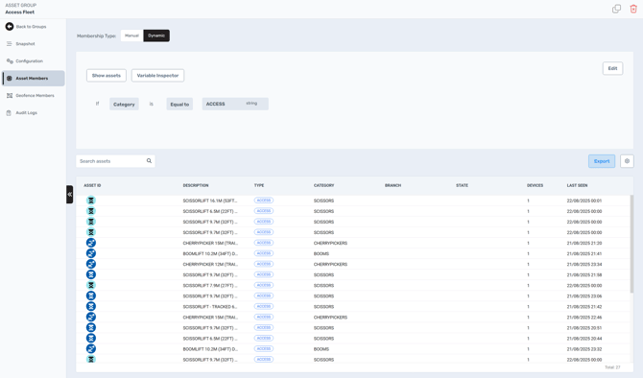Click description text 'SCISSORLIFT 16.1M (53FT...'

210,201
